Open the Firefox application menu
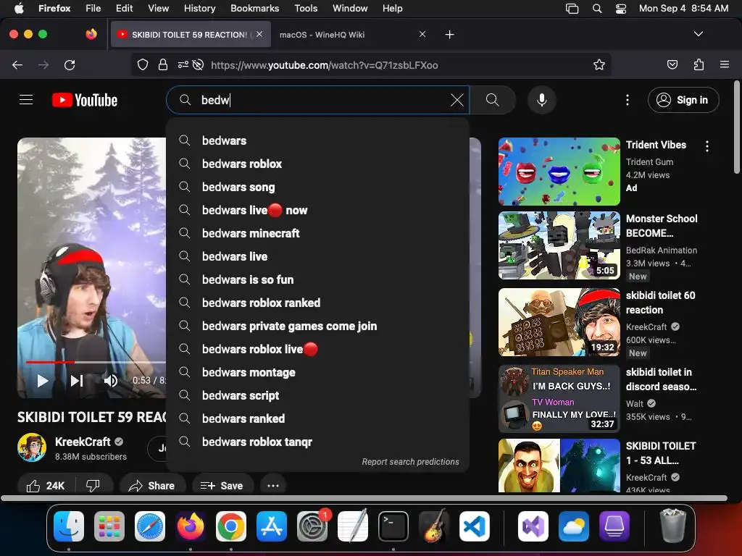742x556 pixels. click(725, 64)
